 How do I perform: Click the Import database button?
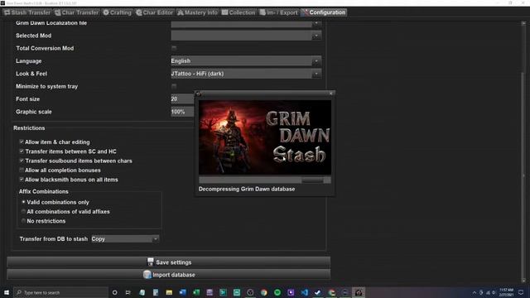[168, 275]
